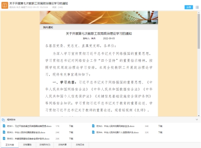The image size is (201, 148).
Task: Download 附件2 via its 下载 link
Action: point(160,126)
